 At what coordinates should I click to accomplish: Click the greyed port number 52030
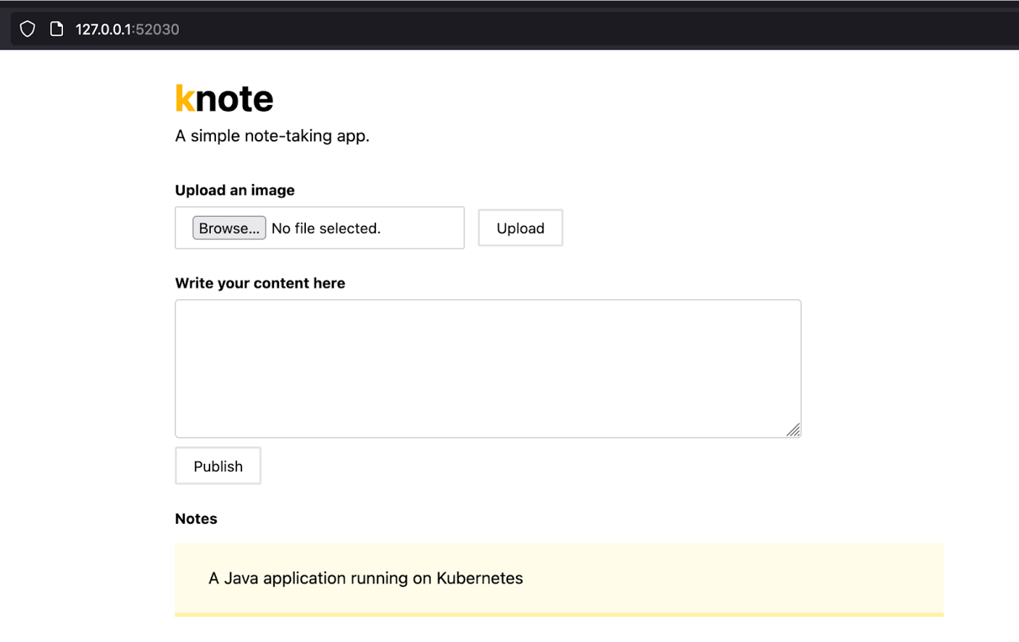(x=158, y=30)
